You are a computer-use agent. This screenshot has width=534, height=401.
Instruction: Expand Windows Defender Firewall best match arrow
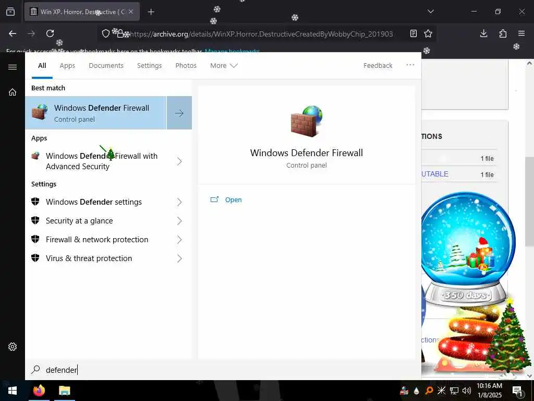[179, 113]
